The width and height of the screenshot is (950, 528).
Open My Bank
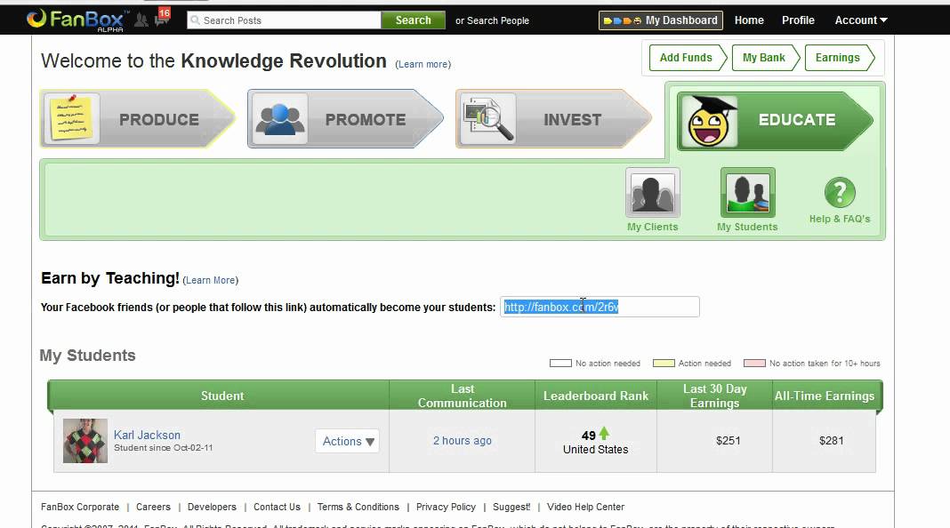tap(765, 58)
